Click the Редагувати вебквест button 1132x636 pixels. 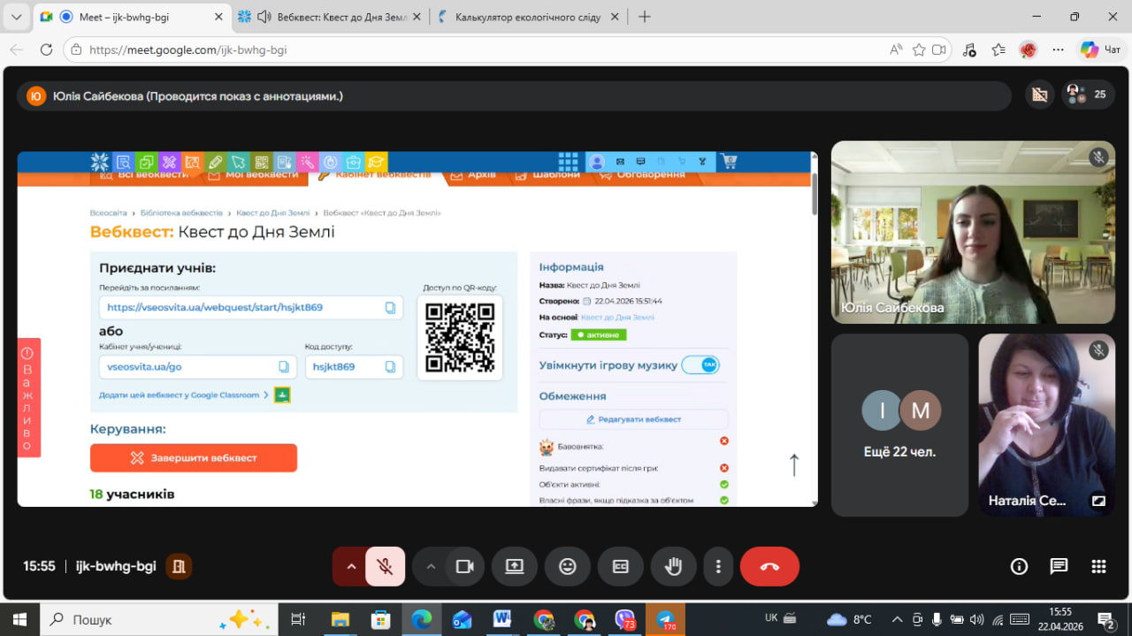tap(633, 419)
